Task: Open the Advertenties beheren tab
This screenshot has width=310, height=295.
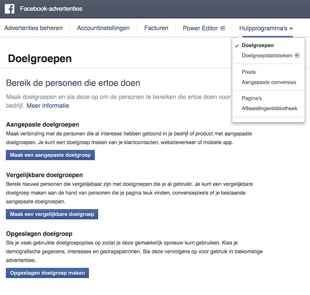Action: [33, 28]
